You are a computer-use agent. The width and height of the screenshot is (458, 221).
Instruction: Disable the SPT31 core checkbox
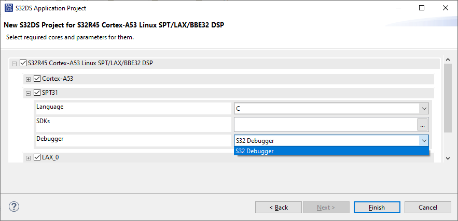pos(37,93)
